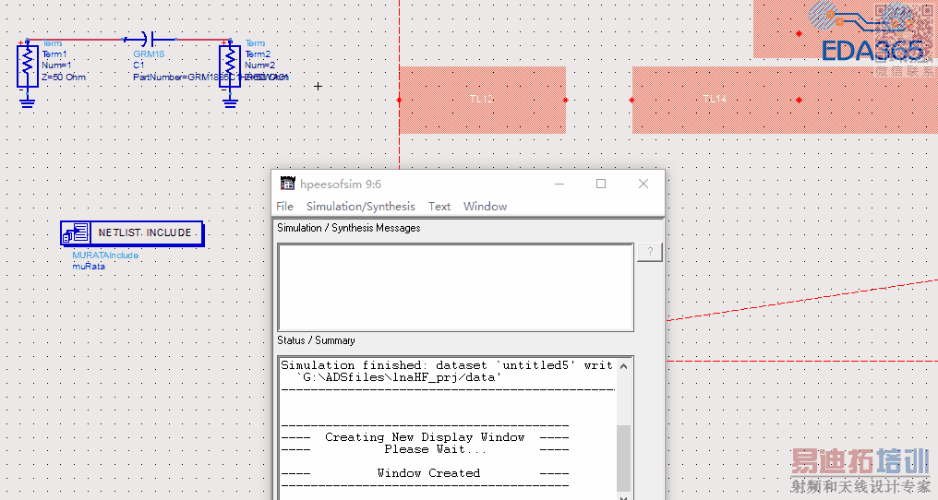
Task: Click the Z=50 Ohm parameter of Term1
Action: [64, 77]
